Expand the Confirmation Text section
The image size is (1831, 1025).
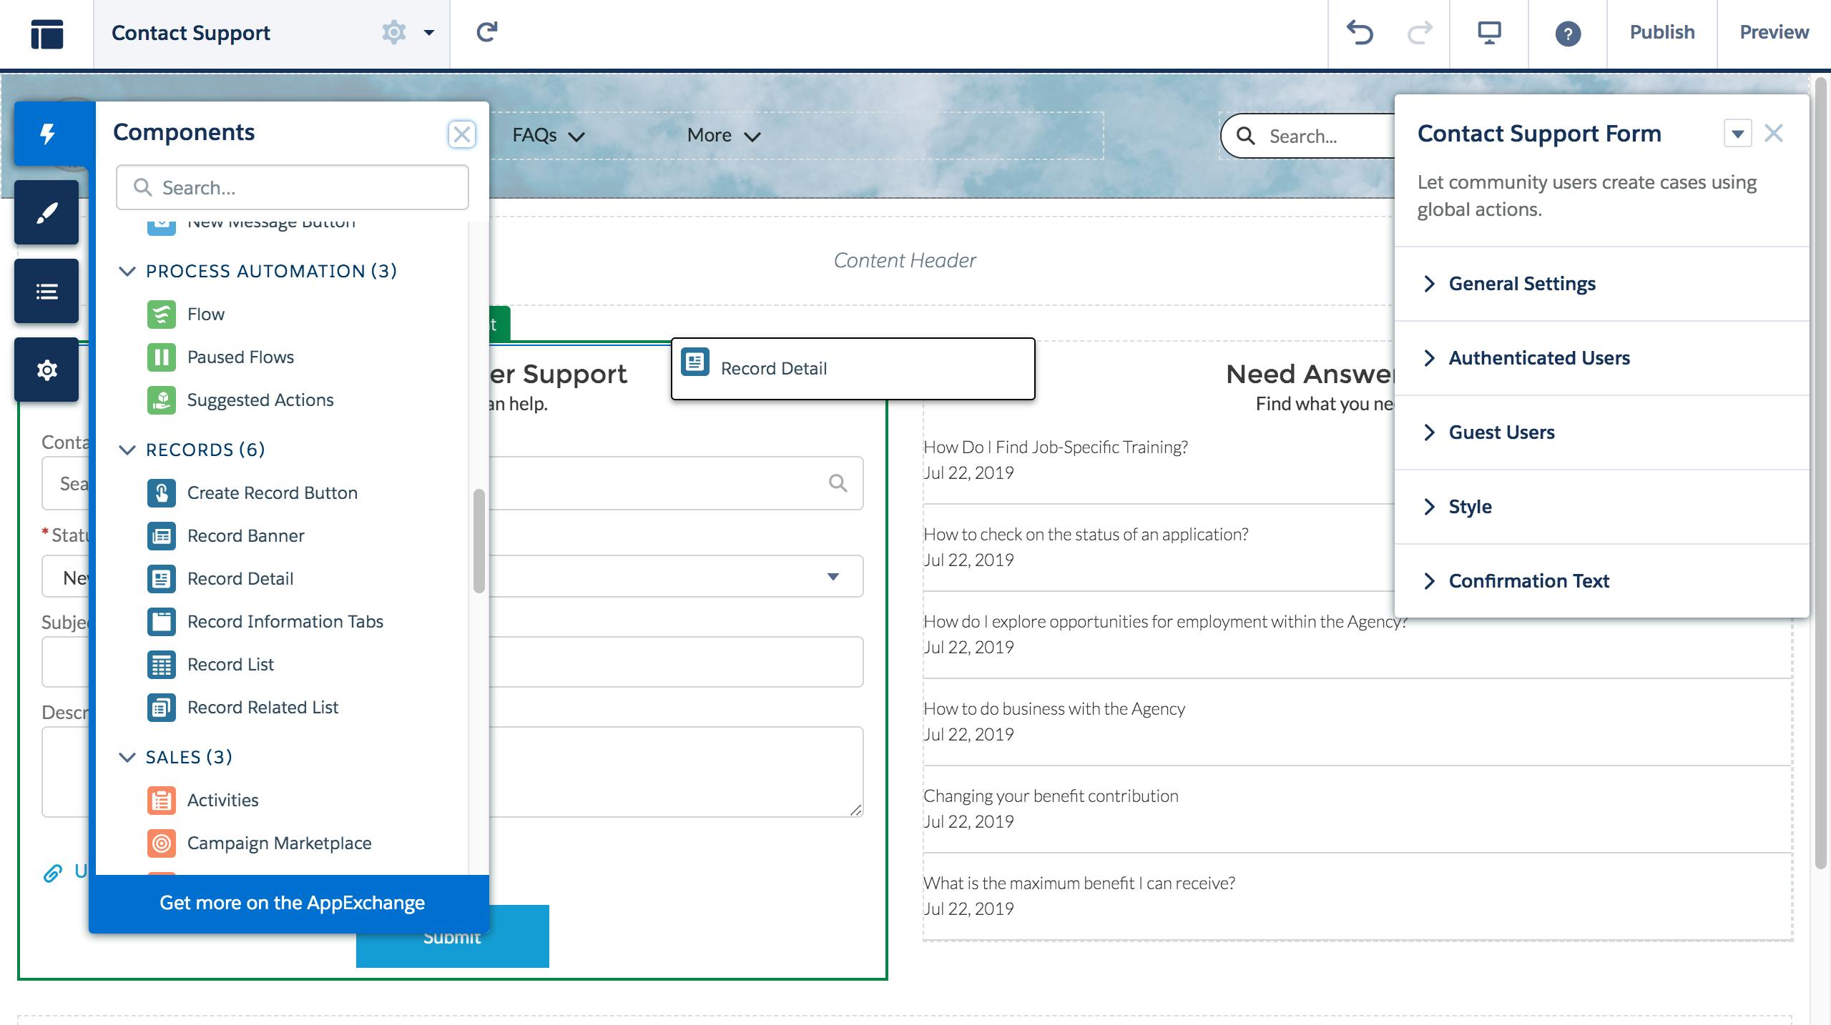pyautogui.click(x=1528, y=580)
